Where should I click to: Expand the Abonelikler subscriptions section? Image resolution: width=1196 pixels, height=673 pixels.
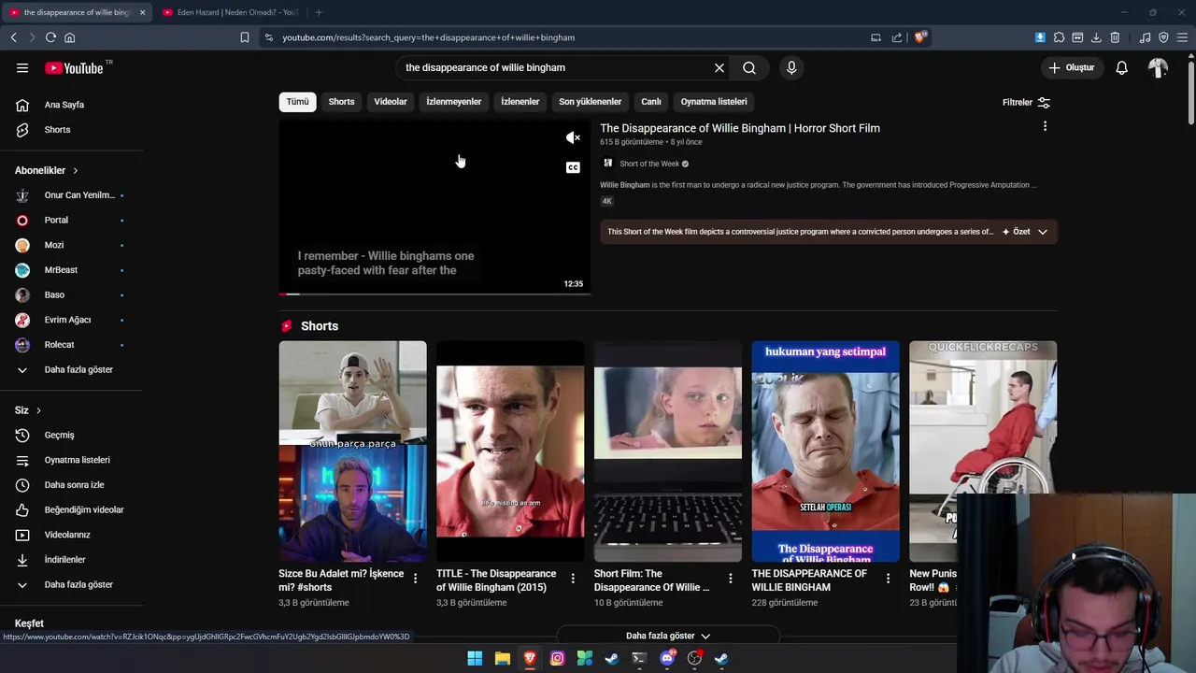click(x=47, y=170)
